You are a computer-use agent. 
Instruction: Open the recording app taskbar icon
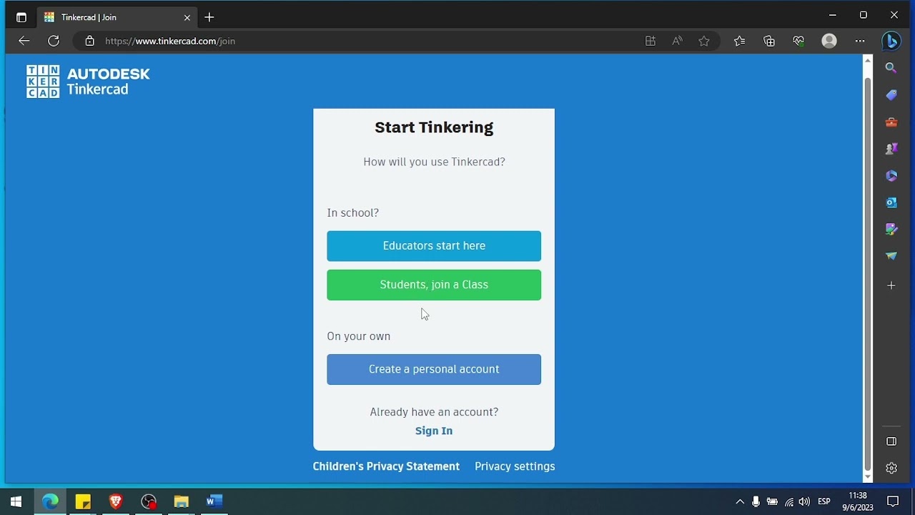click(x=149, y=501)
